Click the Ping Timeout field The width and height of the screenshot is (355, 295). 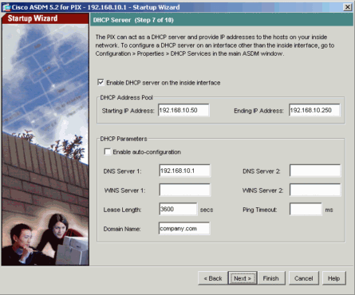click(x=306, y=209)
